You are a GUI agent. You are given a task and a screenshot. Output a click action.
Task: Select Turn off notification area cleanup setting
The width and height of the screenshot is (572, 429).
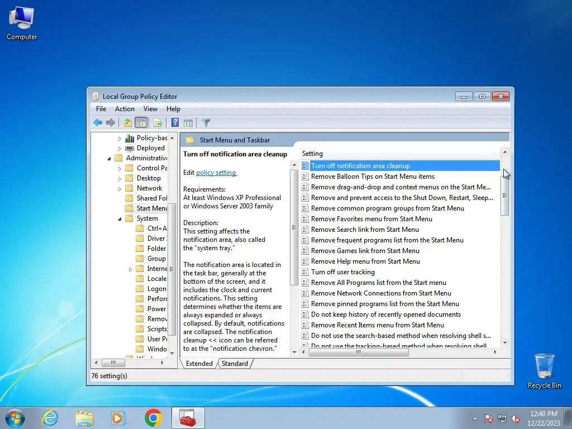point(400,165)
